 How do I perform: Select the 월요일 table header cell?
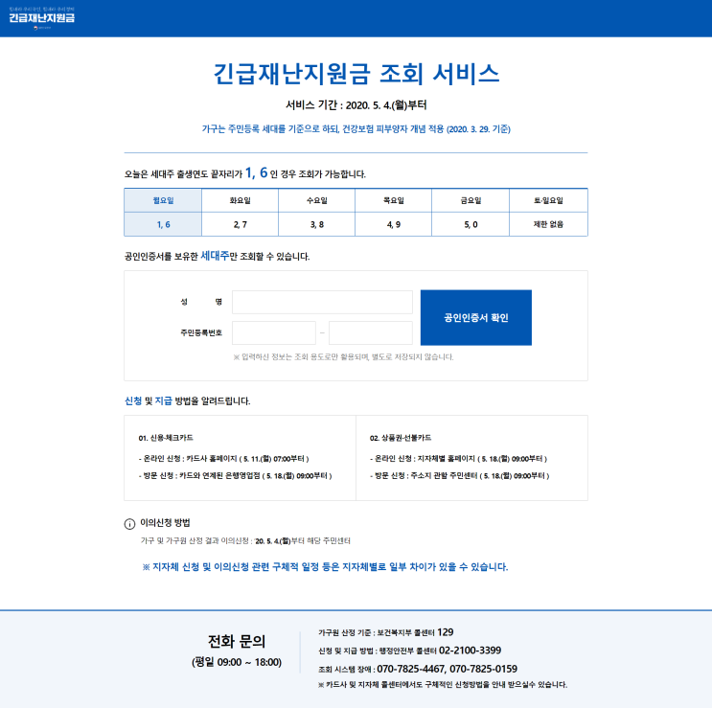click(x=163, y=200)
